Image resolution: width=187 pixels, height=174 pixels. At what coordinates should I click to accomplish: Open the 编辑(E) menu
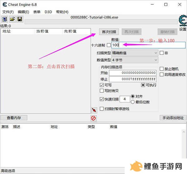23,12
